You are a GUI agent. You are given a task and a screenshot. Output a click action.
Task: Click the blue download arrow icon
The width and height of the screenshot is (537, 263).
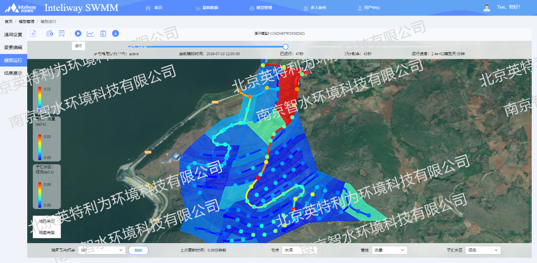pyautogui.click(x=115, y=34)
